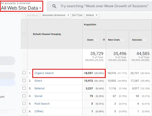Screen dimensions: 152x116
Task: Open the Users column help icon
Action: [x=96, y=40]
